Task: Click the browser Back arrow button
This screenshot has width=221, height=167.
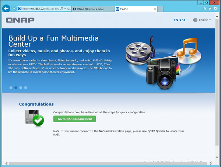Action: 6,9
